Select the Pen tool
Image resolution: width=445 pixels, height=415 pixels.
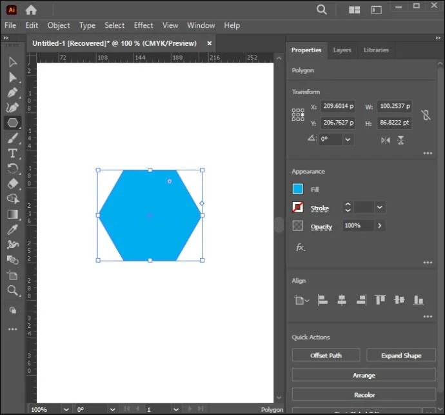[12, 92]
